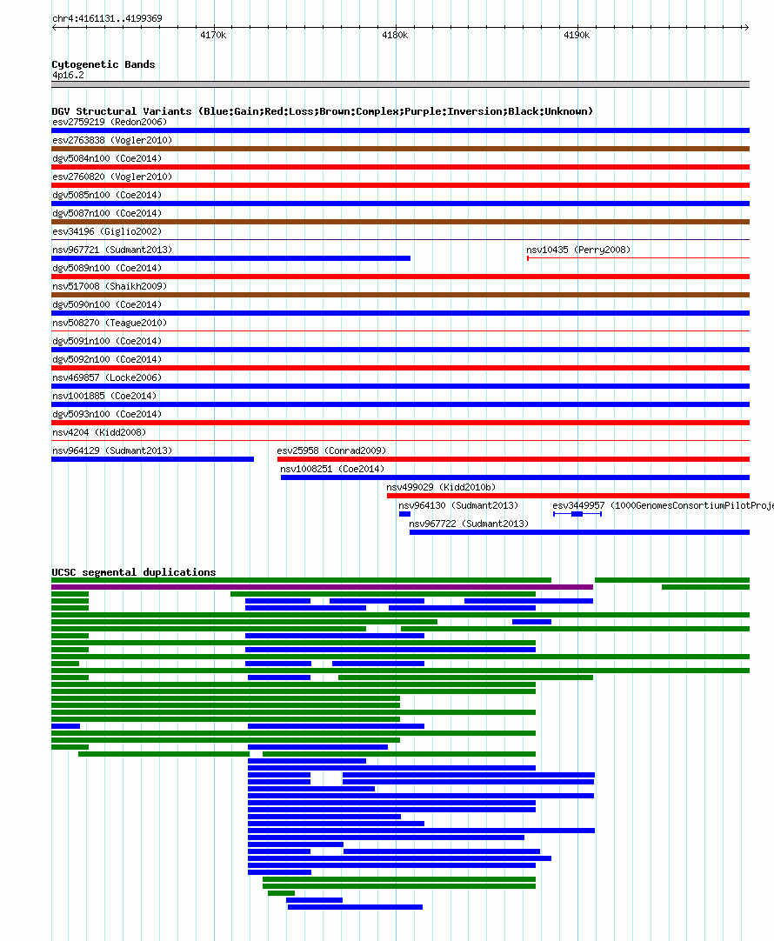Select nsv469857 (Locke2006) label

[107, 377]
